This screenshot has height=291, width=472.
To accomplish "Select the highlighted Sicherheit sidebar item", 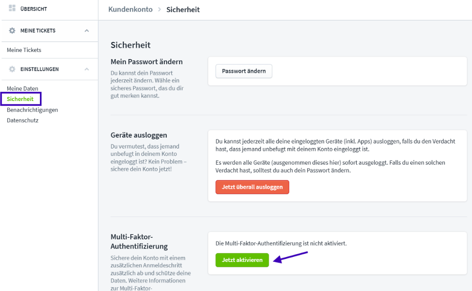I will [20, 99].
